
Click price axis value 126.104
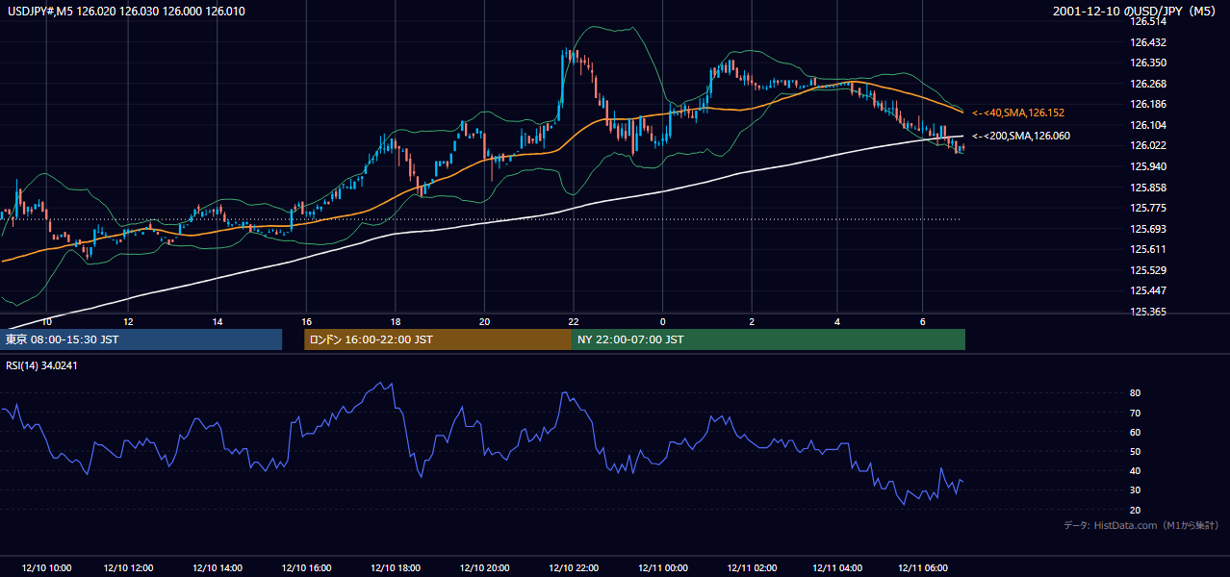coord(1148,125)
